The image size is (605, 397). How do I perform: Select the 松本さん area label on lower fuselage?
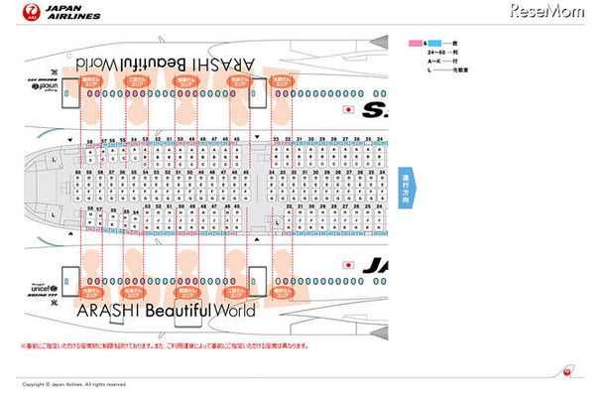pyautogui.click(x=133, y=293)
